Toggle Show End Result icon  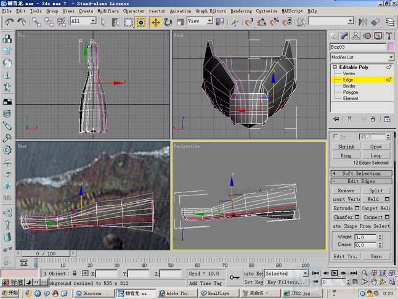pyautogui.click(x=349, y=119)
